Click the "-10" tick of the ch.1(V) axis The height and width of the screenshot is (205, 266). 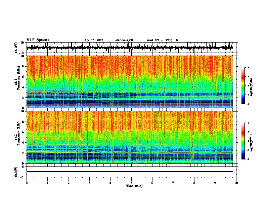pyautogui.click(x=21, y=53)
